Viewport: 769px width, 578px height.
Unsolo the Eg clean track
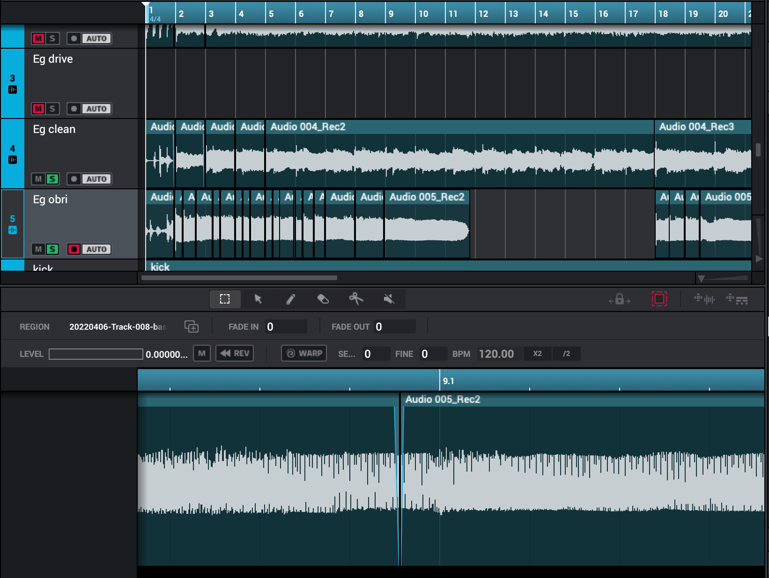(x=52, y=179)
